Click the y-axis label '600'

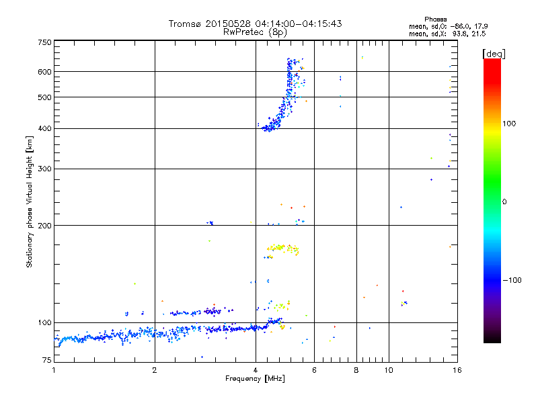(x=44, y=72)
